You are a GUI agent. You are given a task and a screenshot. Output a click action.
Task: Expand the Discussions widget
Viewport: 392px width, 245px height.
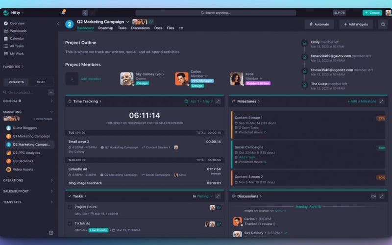(x=382, y=196)
